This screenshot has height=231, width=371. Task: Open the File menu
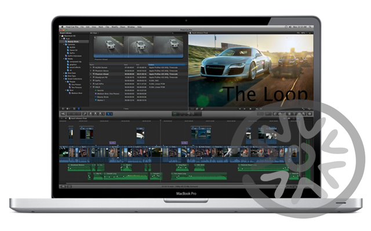click(x=82, y=27)
